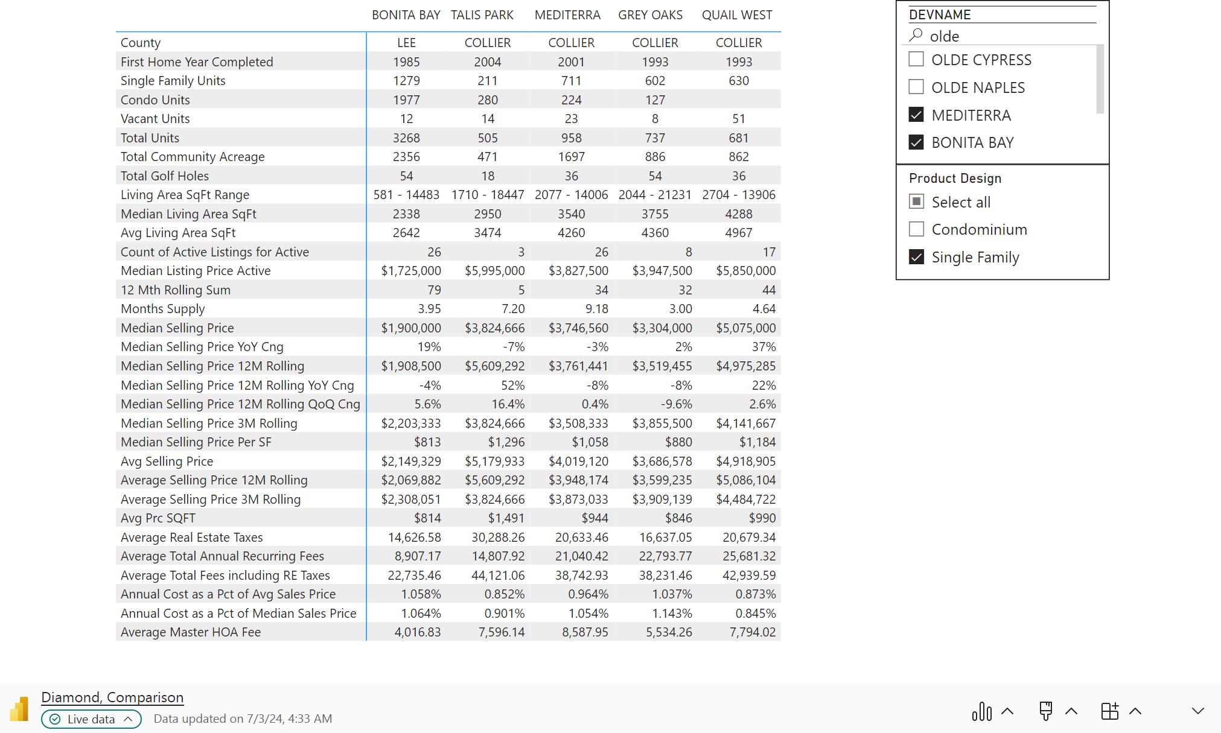Click the Single Family Units row label

[173, 81]
